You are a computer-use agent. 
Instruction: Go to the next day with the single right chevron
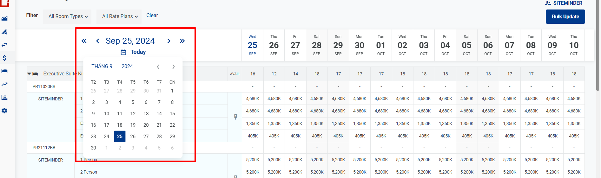[x=169, y=41]
